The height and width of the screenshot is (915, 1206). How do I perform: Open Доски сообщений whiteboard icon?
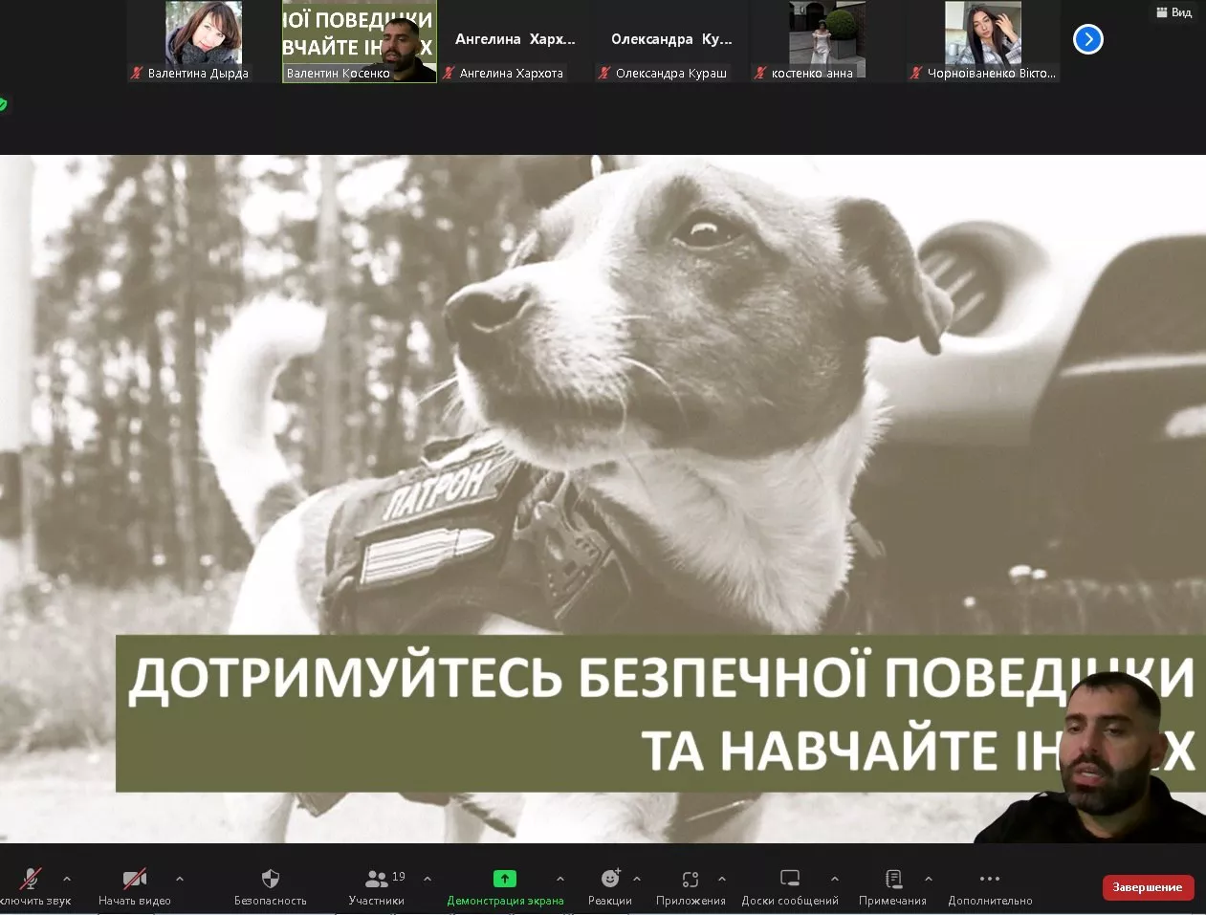pos(790,879)
